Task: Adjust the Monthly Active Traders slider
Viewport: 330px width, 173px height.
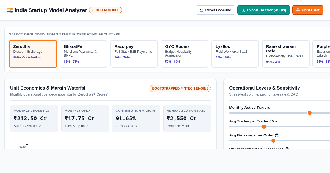Action: (309, 113)
